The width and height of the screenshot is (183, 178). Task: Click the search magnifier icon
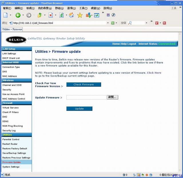(130, 23)
